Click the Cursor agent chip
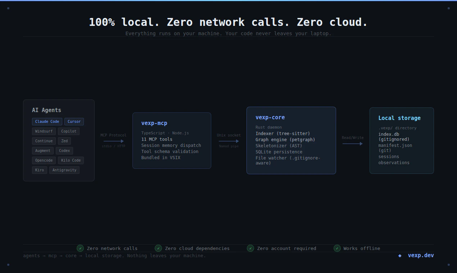457x273 pixels. tap(74, 121)
